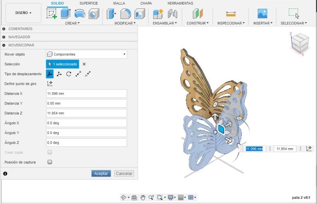Select the Measure tool icon
Screen dimensions: 317x204
(x=231, y=14)
